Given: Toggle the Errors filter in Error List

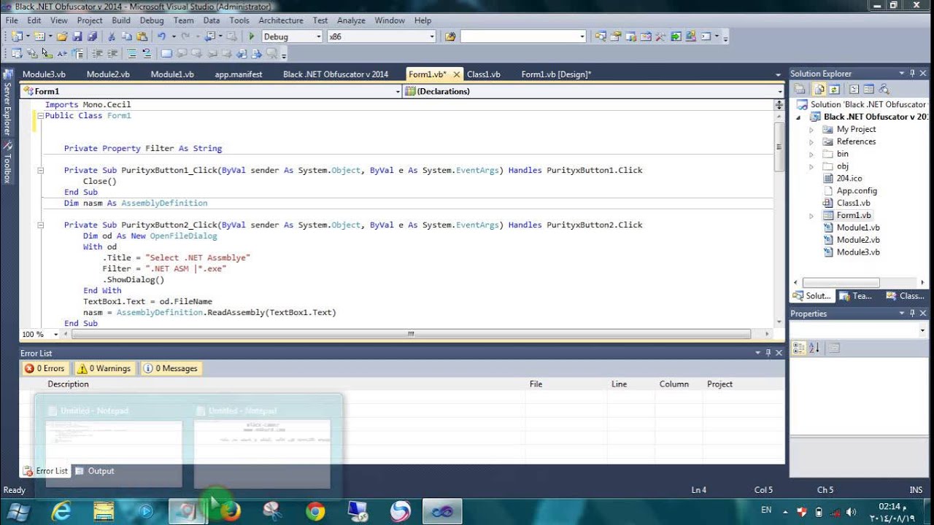Looking at the screenshot, I should [x=45, y=368].
